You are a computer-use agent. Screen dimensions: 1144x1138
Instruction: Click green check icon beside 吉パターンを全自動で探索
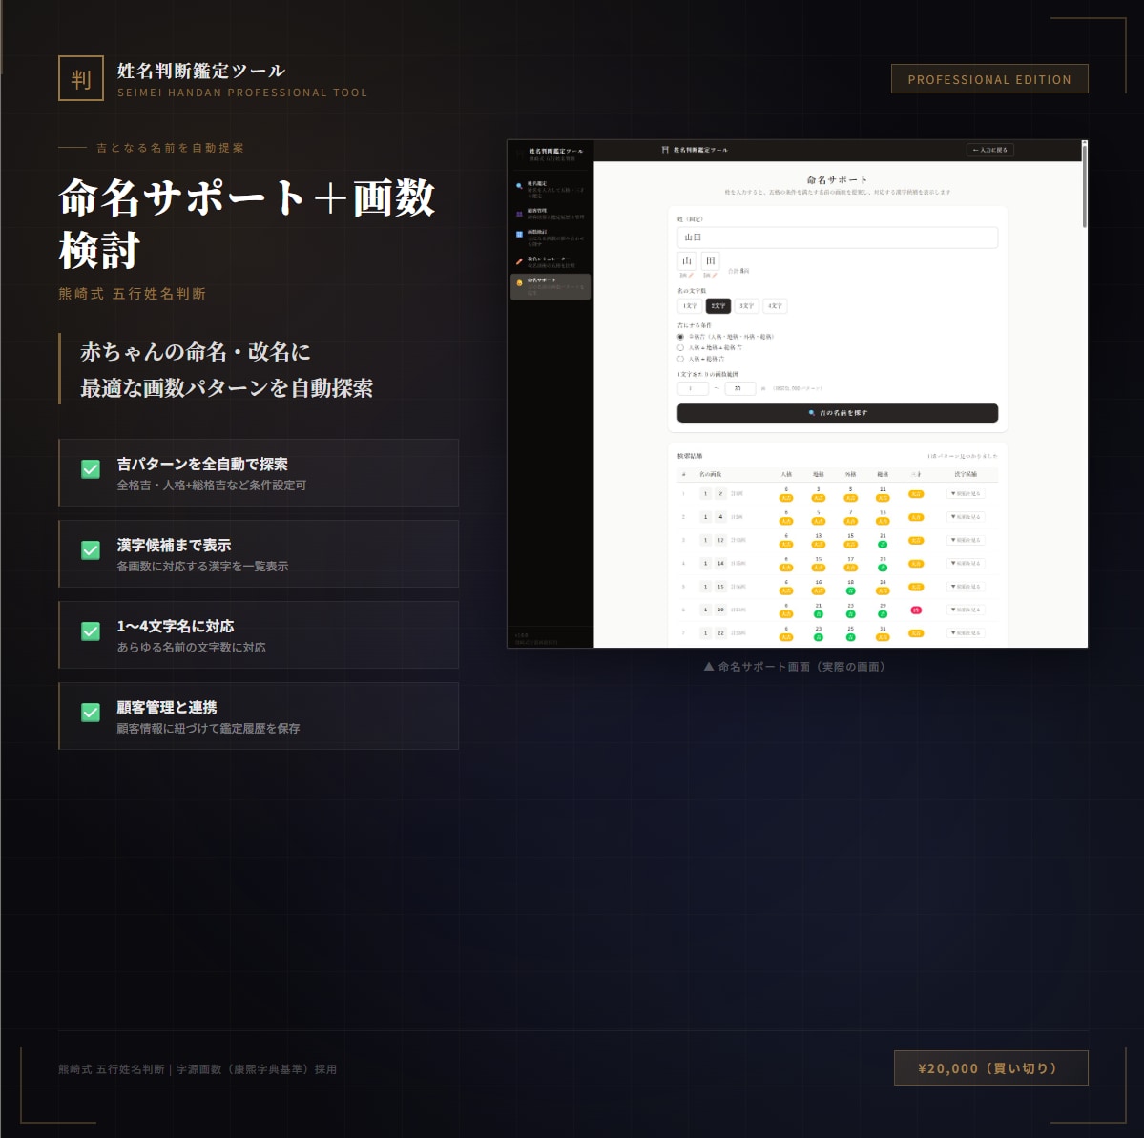[x=91, y=469]
